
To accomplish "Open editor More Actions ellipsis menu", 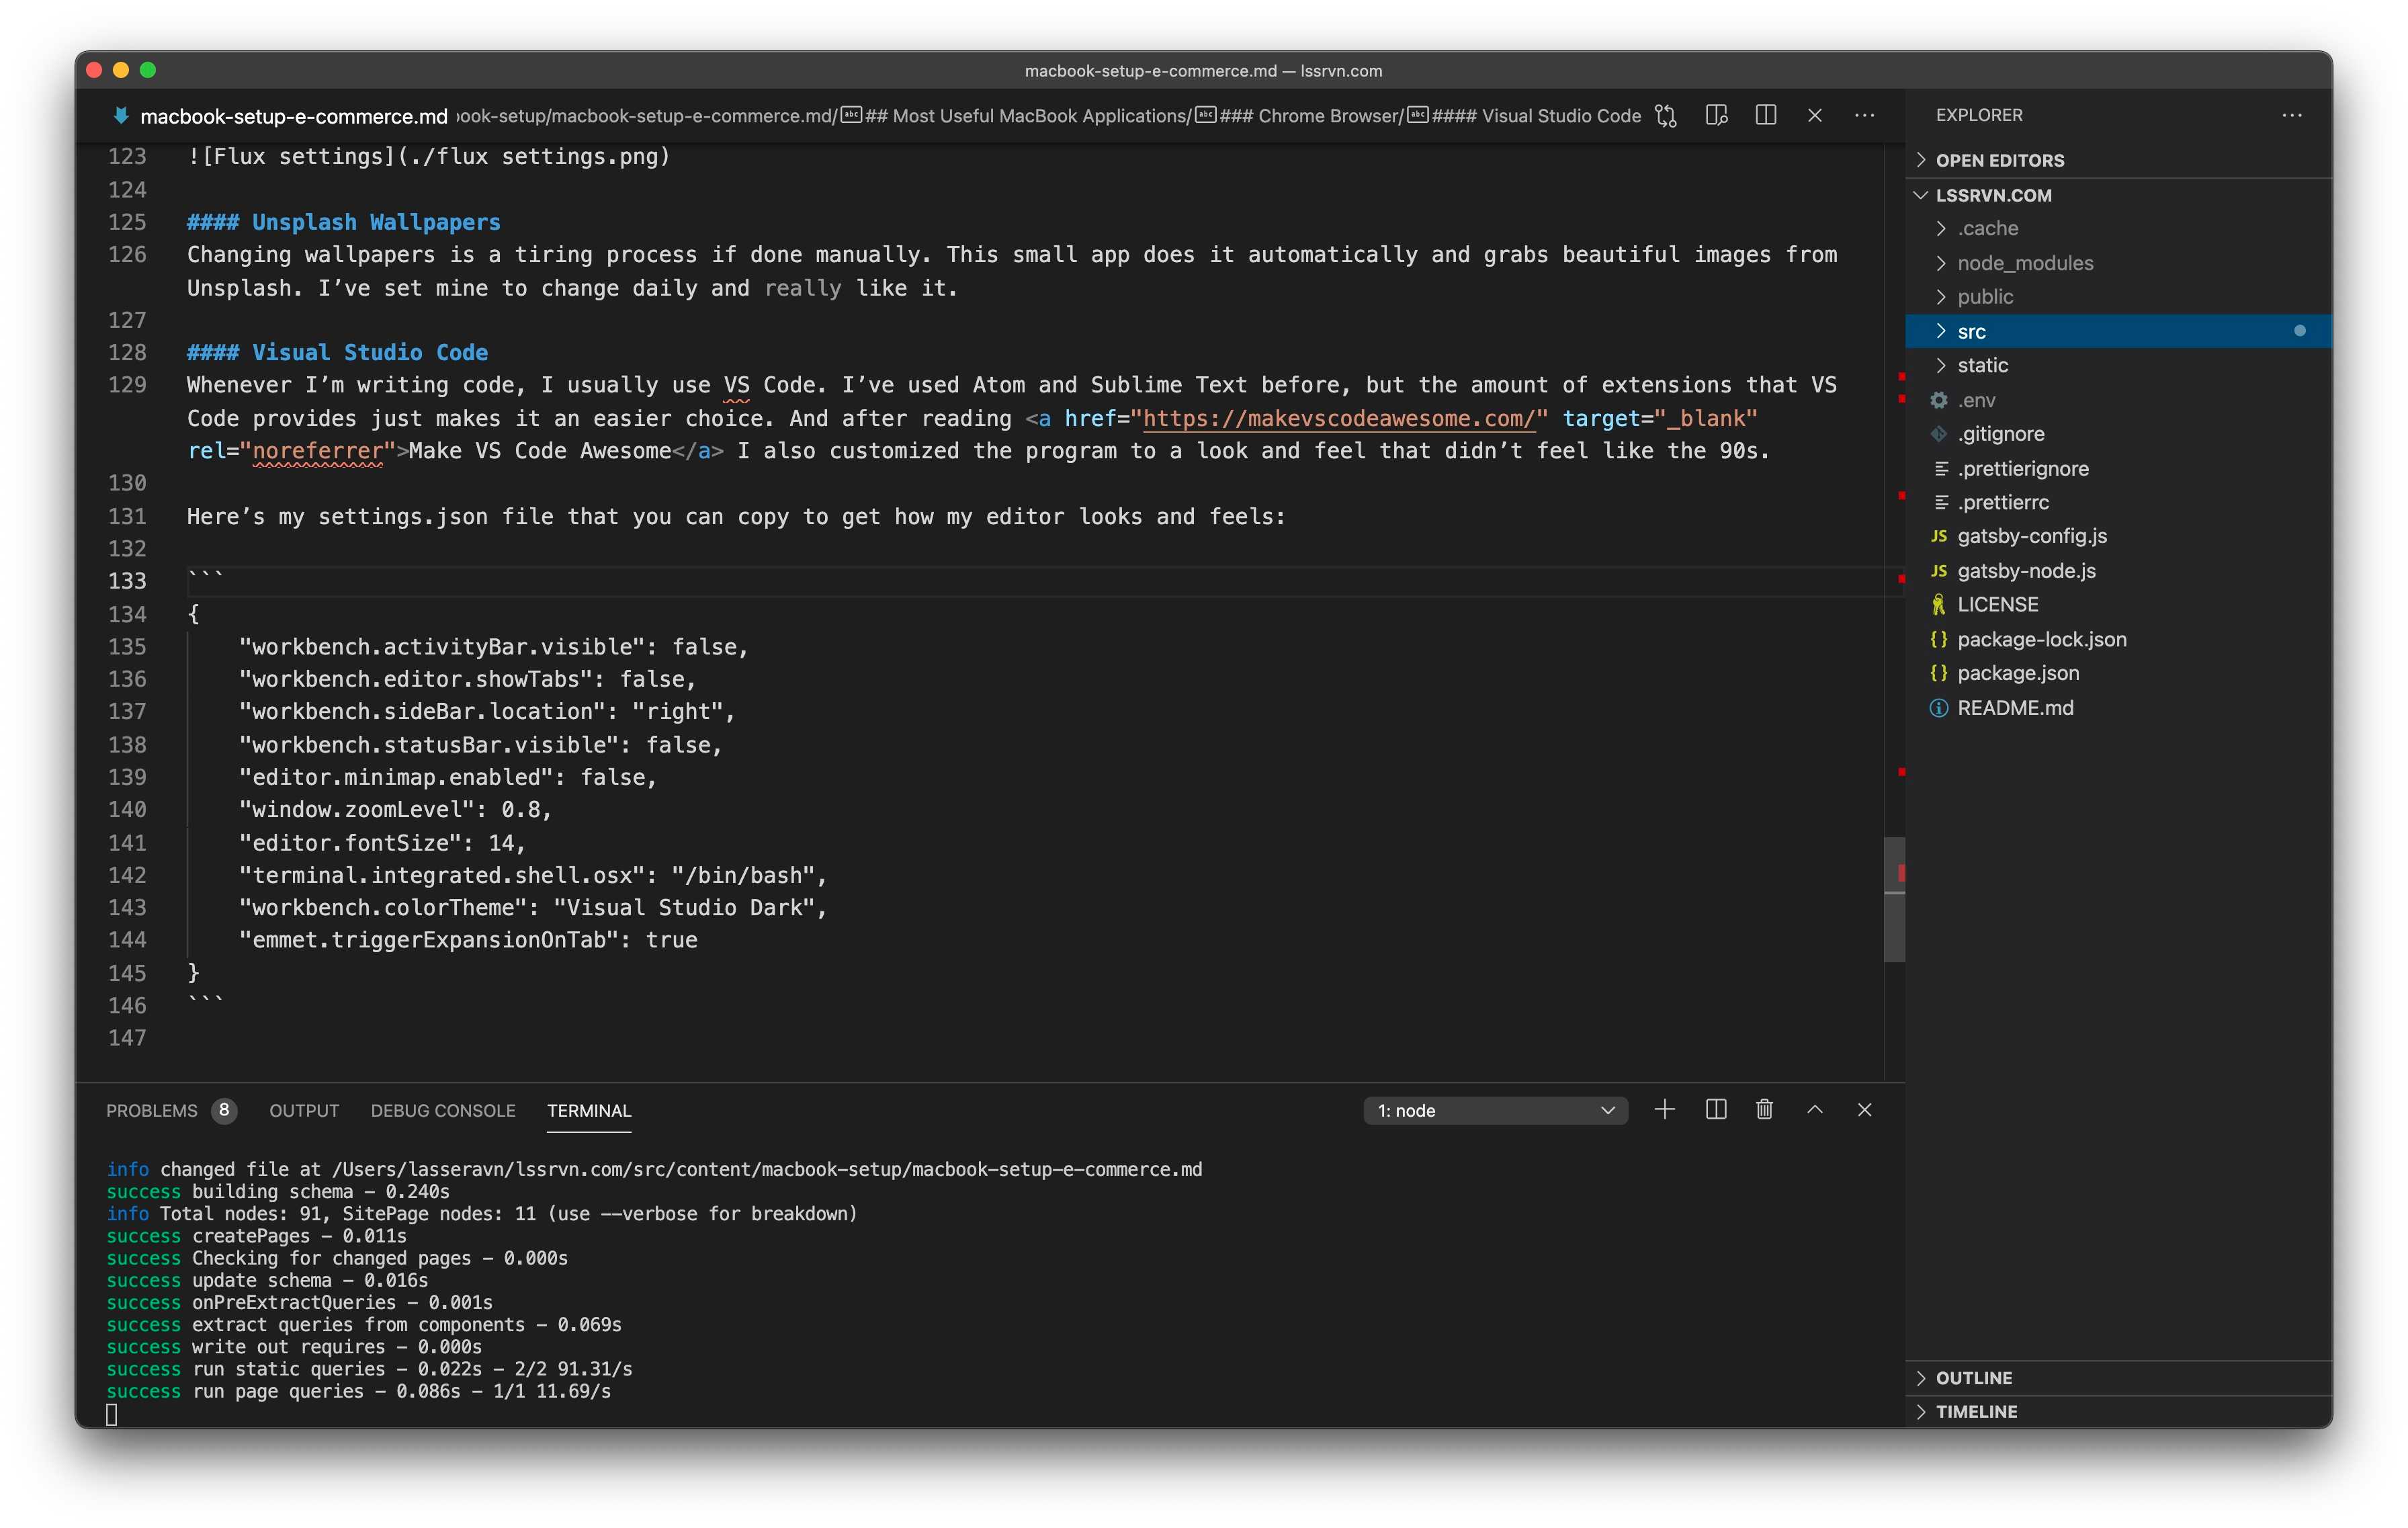I will (x=1865, y=115).
